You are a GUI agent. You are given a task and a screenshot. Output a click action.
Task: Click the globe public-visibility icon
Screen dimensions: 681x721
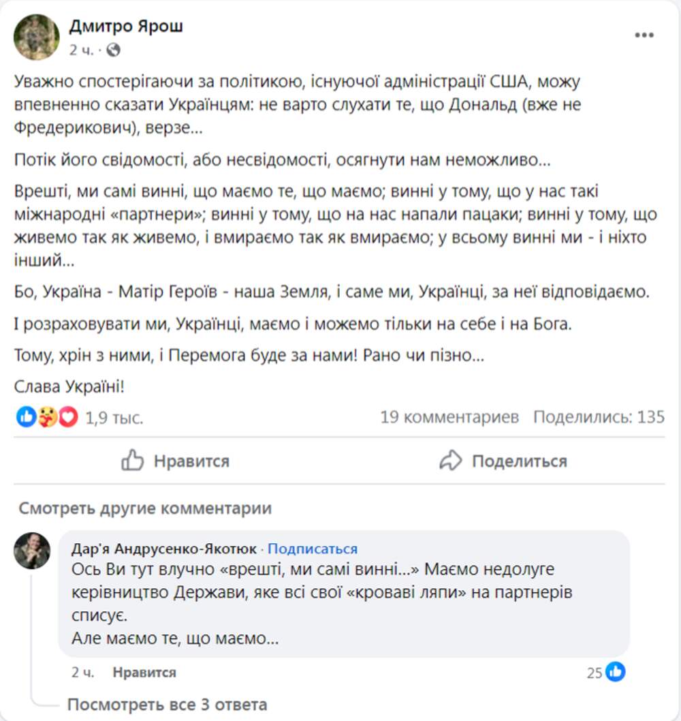tap(114, 50)
